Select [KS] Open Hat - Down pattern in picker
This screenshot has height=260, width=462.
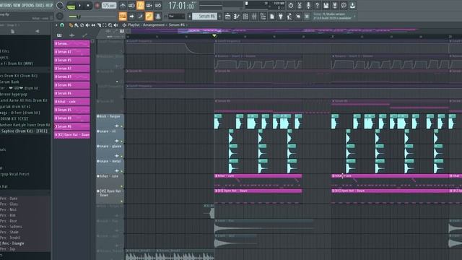tap(72, 135)
